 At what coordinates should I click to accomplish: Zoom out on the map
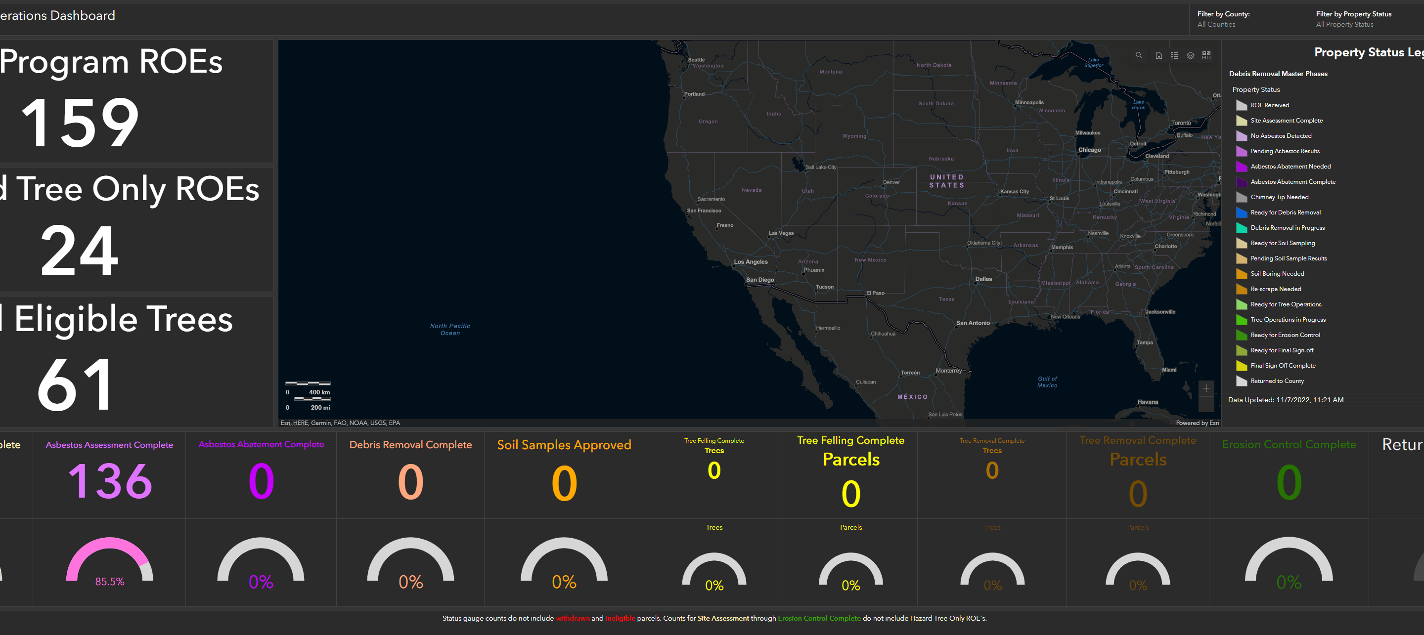pyautogui.click(x=1206, y=405)
